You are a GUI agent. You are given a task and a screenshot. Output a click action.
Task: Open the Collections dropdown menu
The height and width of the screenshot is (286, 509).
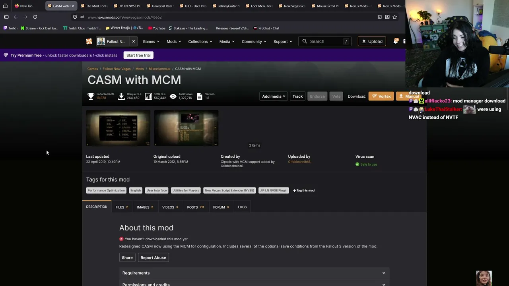coord(200,41)
